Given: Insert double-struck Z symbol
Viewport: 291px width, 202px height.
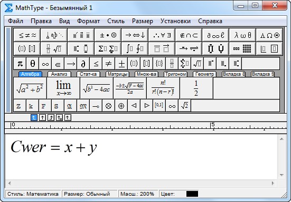Looking at the screenshot, I should [x=20, y=106].
